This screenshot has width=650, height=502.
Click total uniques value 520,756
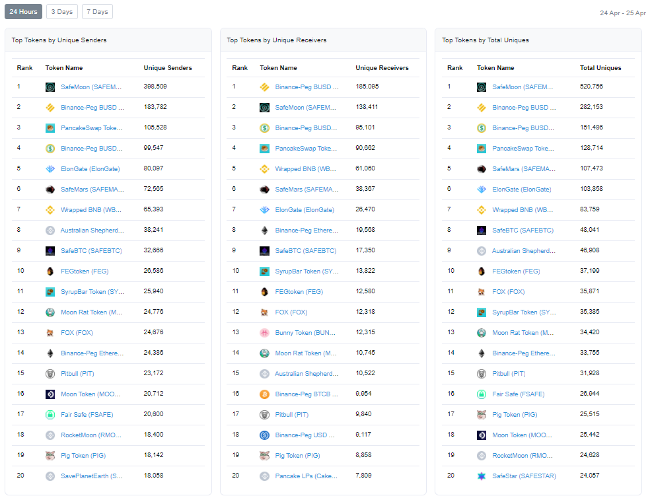pyautogui.click(x=592, y=87)
